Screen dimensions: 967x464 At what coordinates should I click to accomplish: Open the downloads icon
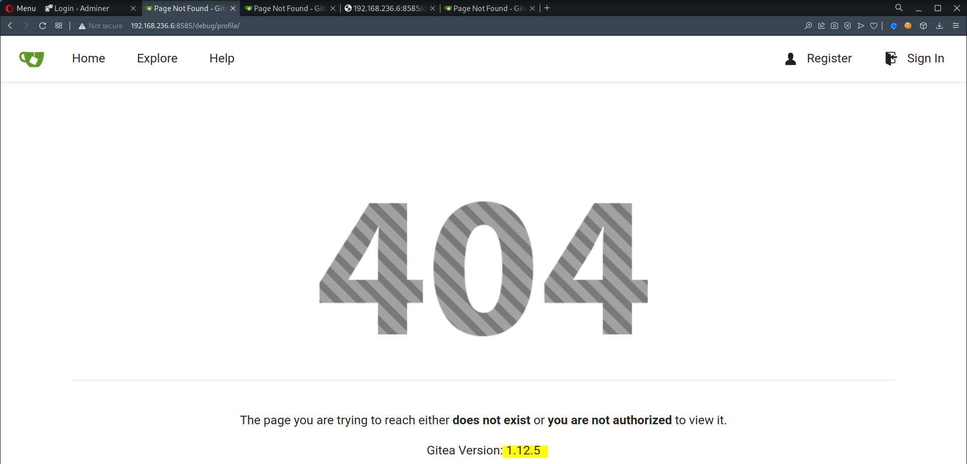[x=939, y=26]
